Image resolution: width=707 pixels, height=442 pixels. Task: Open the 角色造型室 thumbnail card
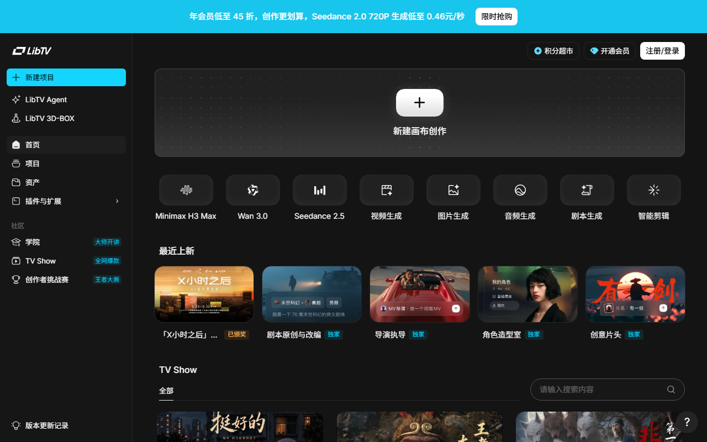click(527, 294)
